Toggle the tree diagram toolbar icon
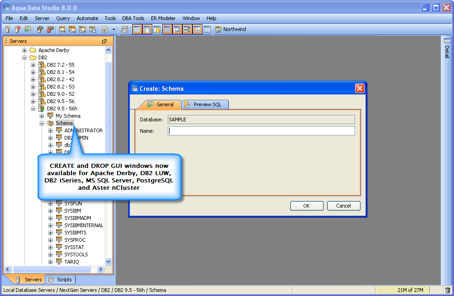 (187, 29)
